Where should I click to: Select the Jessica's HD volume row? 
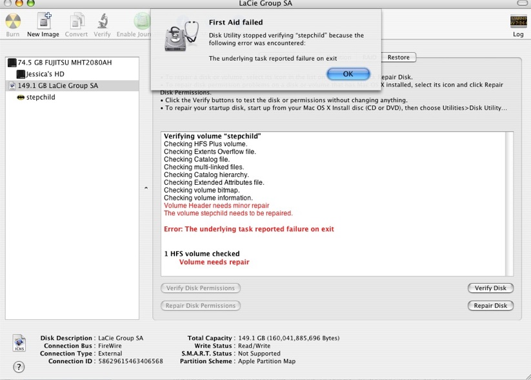click(72, 74)
